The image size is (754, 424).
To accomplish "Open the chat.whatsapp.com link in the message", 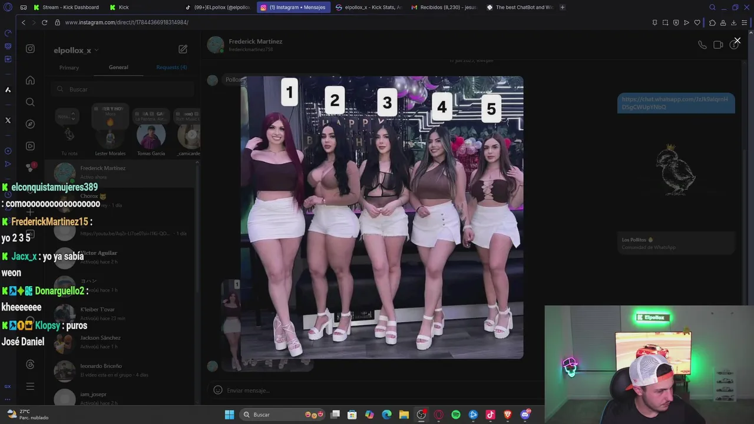I will pos(675,103).
